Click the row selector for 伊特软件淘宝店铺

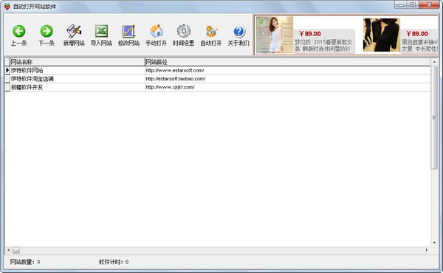pos(7,79)
